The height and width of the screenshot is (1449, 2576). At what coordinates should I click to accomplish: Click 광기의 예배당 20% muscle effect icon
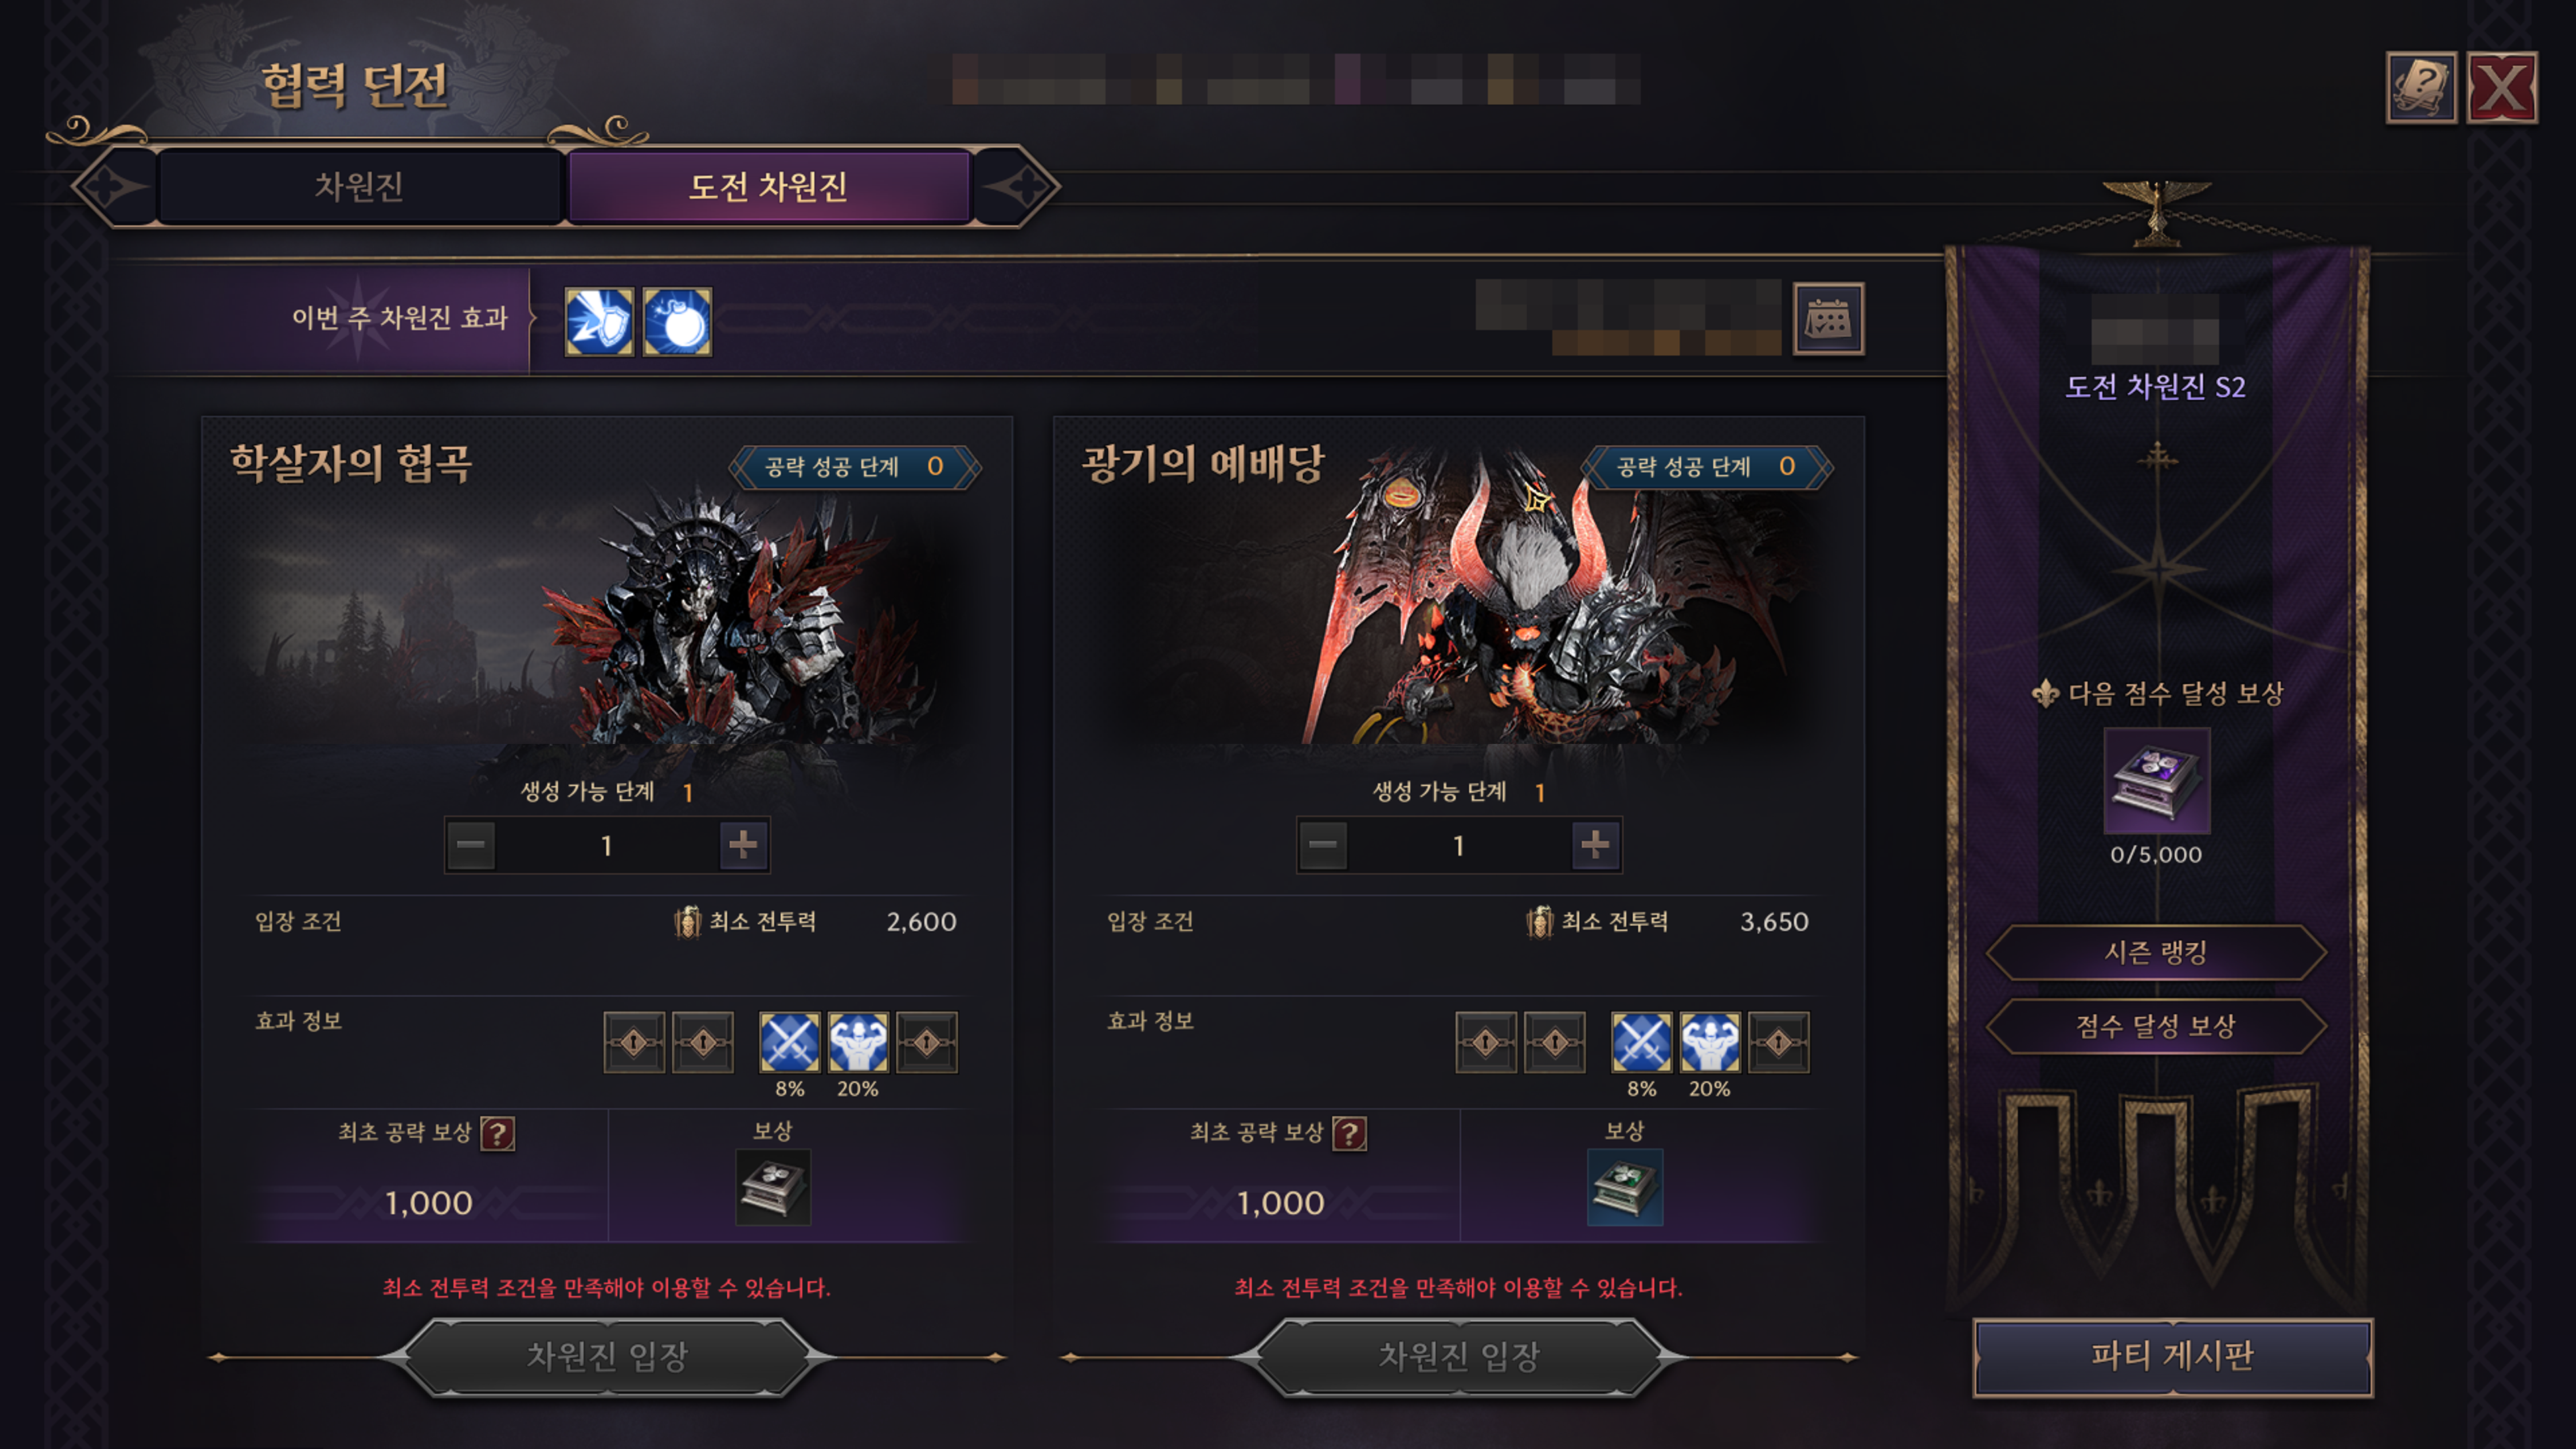pos(1710,1042)
